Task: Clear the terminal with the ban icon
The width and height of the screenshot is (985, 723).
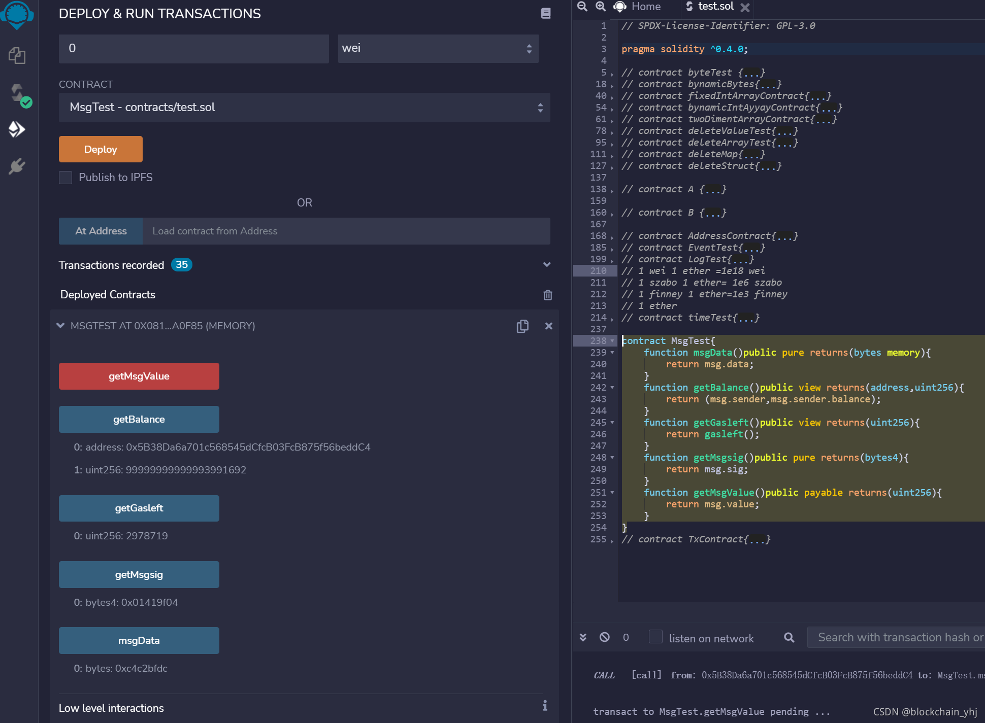Action: pyautogui.click(x=604, y=637)
